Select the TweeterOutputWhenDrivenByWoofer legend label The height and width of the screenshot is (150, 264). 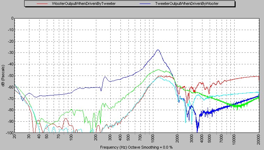click(x=187, y=3)
